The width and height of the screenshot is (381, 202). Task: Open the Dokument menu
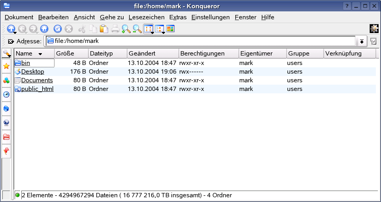19,17
